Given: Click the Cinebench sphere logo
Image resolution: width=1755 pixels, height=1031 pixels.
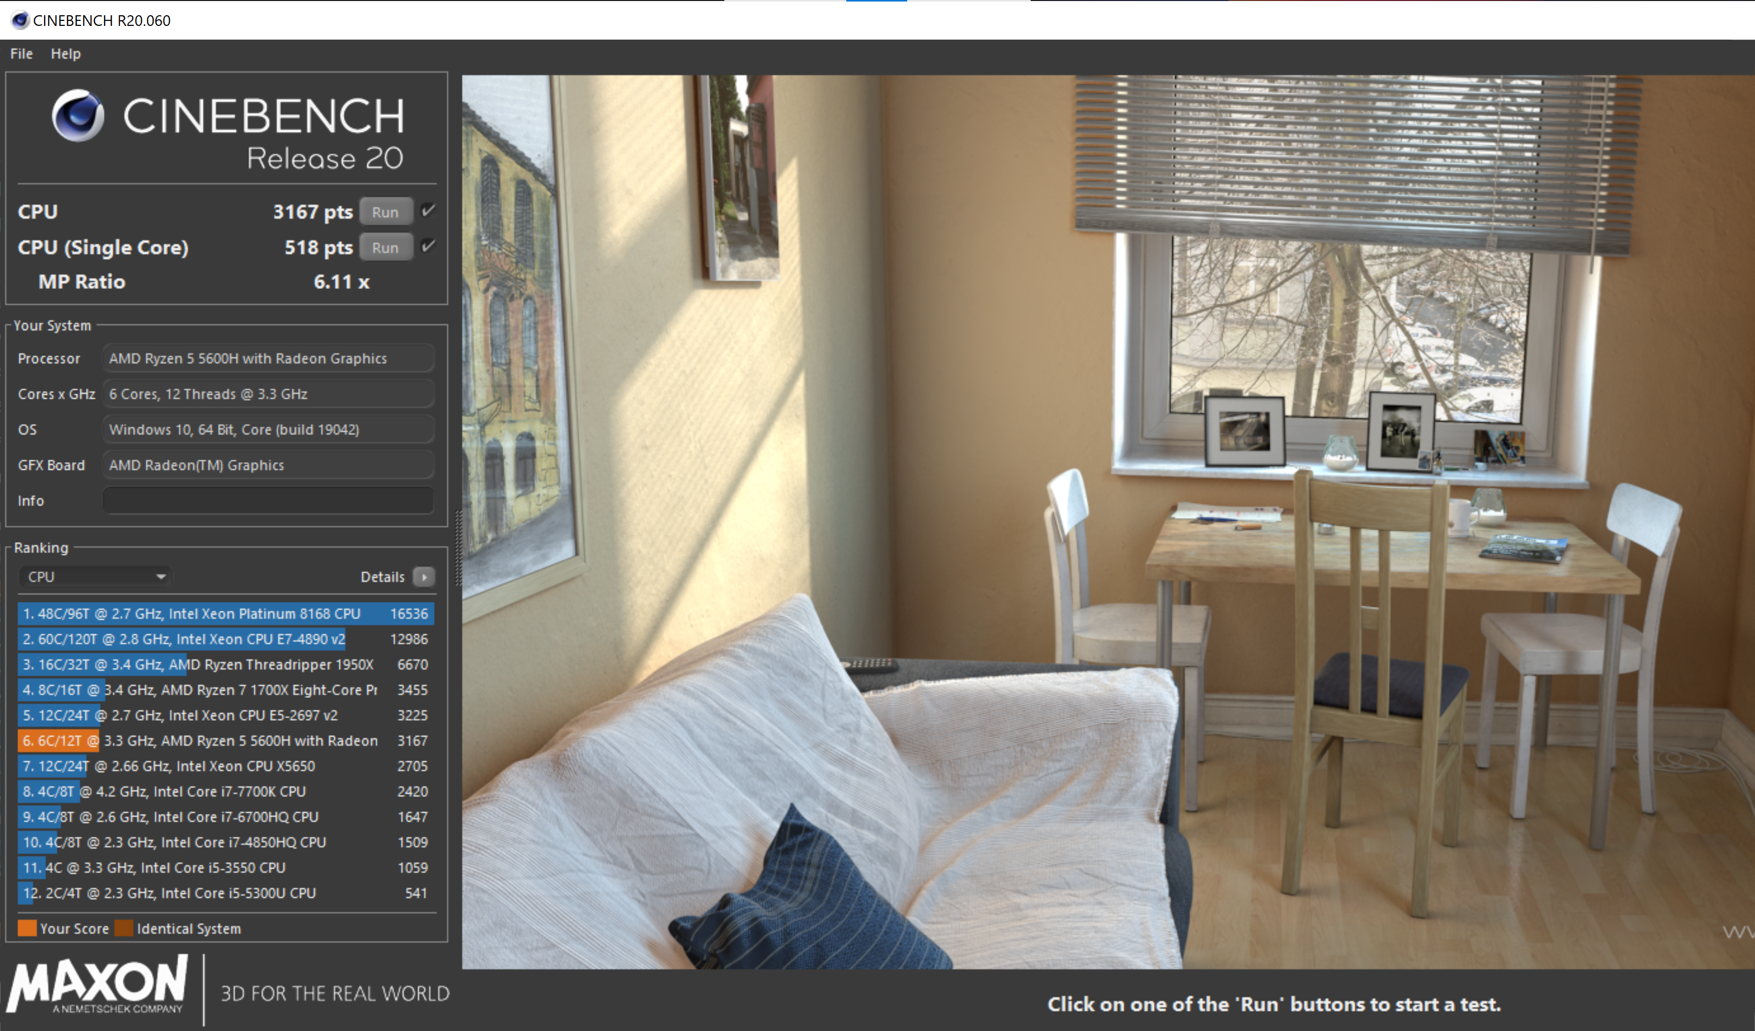Looking at the screenshot, I should (x=78, y=115).
